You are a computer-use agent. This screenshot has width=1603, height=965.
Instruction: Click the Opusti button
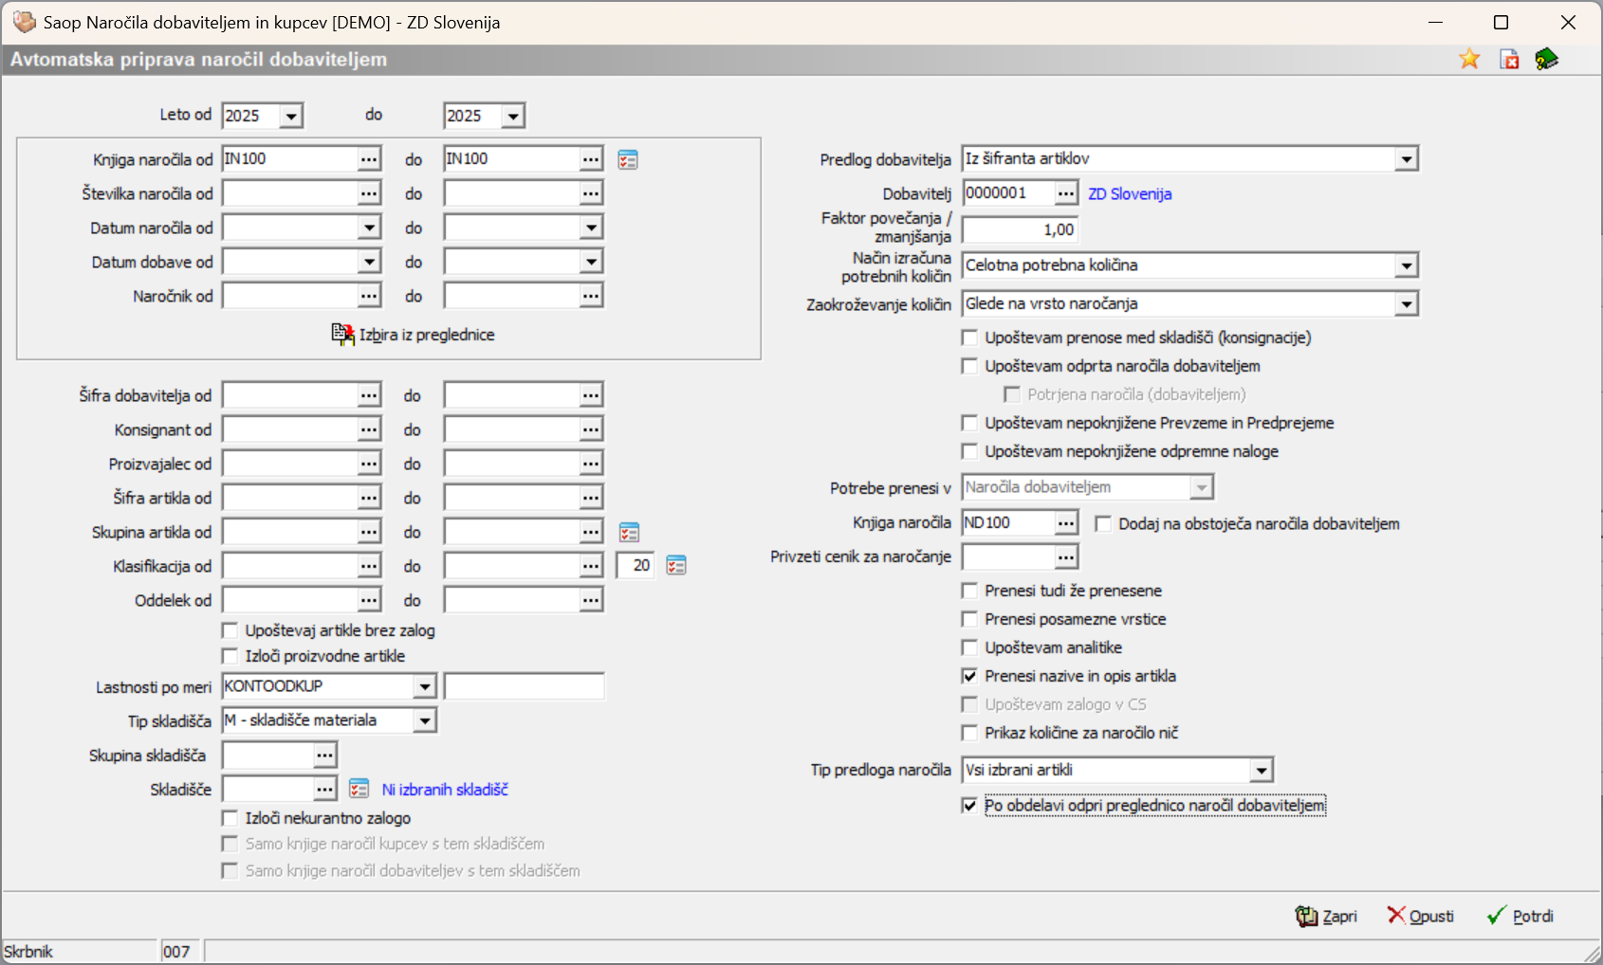pyautogui.click(x=1420, y=916)
